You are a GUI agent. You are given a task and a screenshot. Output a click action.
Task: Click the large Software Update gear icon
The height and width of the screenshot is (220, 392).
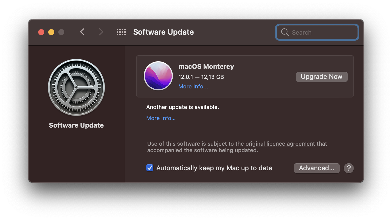[76, 87]
